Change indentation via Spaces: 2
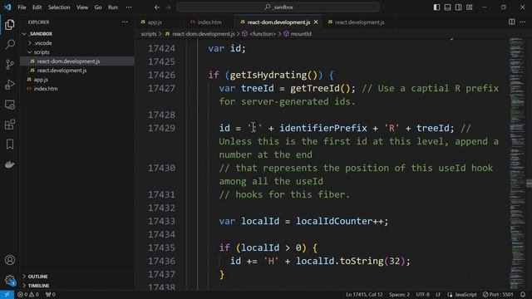Viewport: 532px width, 299px height. click(x=399, y=295)
